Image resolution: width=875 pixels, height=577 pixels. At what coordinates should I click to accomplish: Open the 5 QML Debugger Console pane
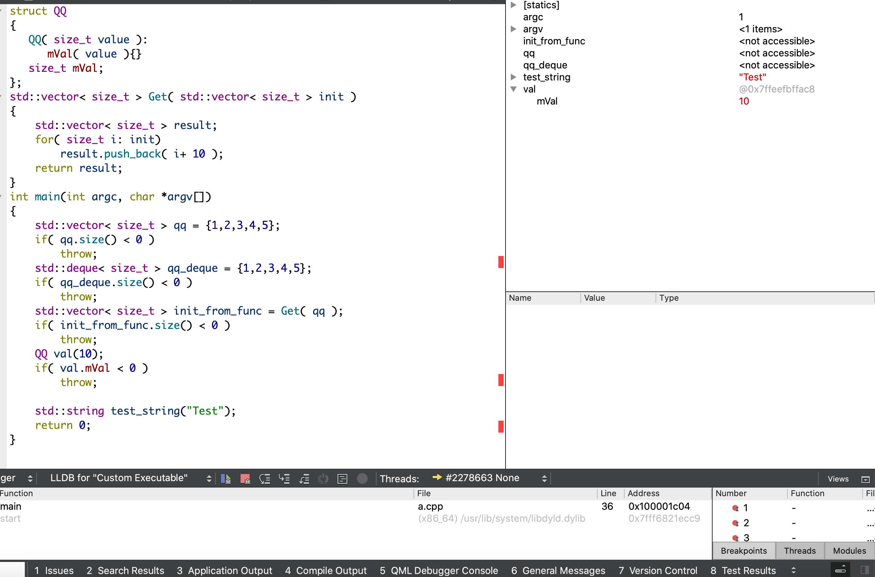click(x=439, y=570)
